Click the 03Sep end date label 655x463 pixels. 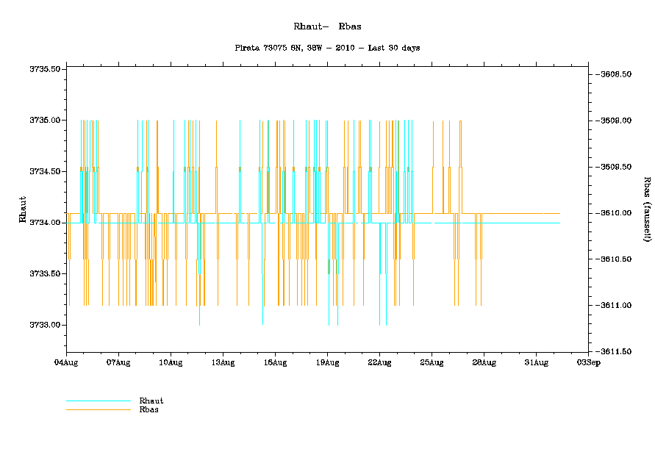pos(587,362)
